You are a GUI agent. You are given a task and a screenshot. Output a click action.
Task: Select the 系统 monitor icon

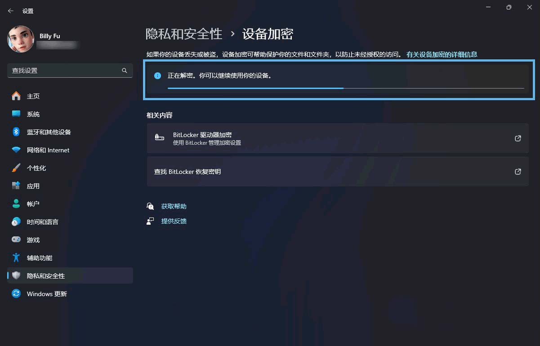[x=16, y=114]
